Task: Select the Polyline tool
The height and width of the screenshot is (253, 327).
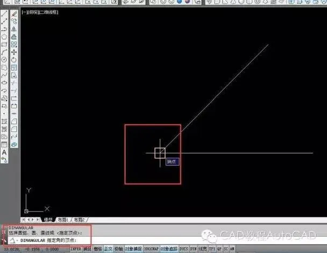Action: coord(4,29)
